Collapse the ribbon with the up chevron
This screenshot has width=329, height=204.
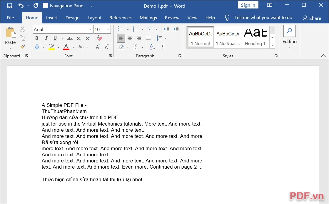pyautogui.click(x=323, y=56)
